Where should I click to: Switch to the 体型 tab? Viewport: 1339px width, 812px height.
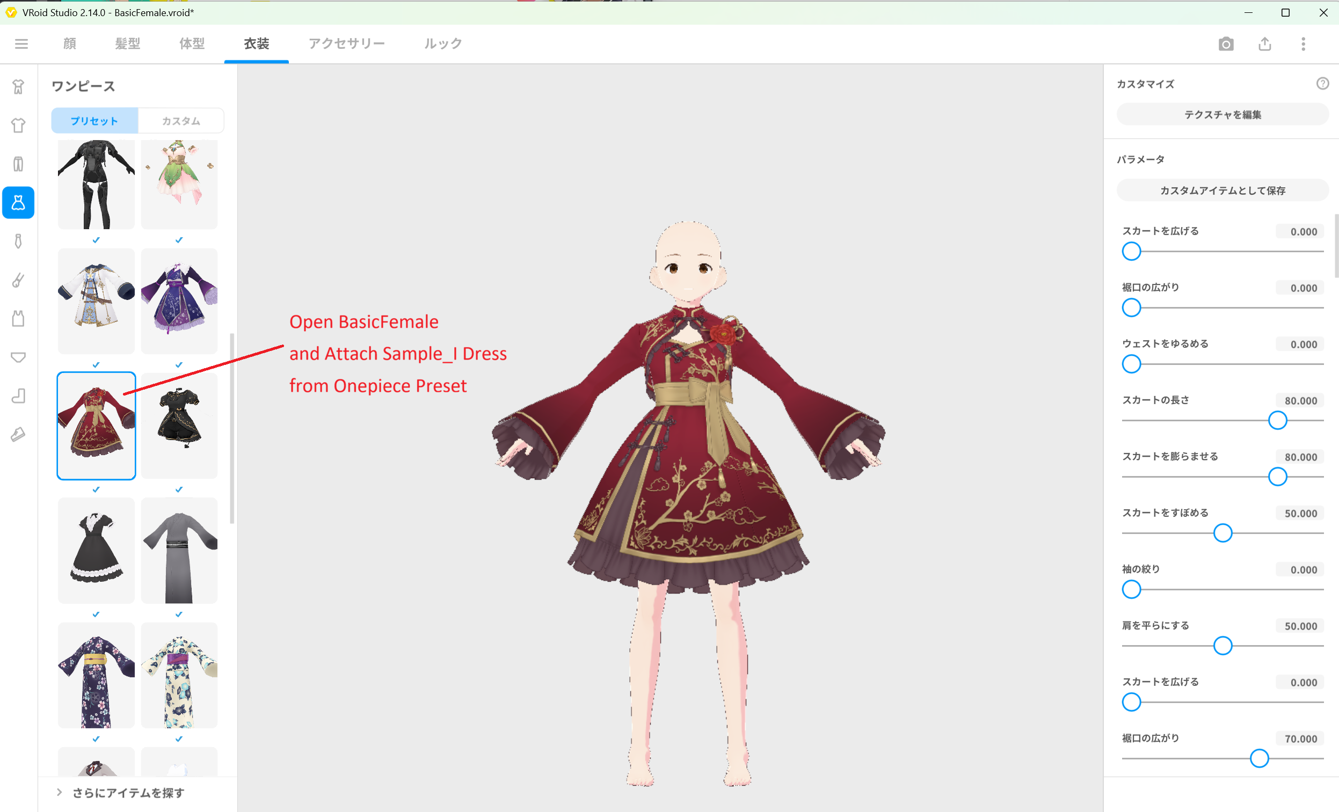click(192, 43)
